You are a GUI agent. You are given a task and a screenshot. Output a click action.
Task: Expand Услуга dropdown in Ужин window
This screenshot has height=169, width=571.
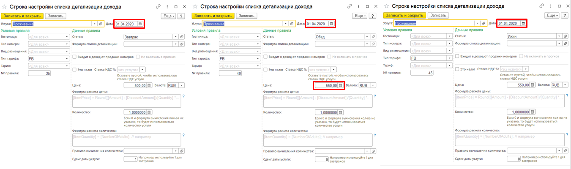[x=478, y=23]
